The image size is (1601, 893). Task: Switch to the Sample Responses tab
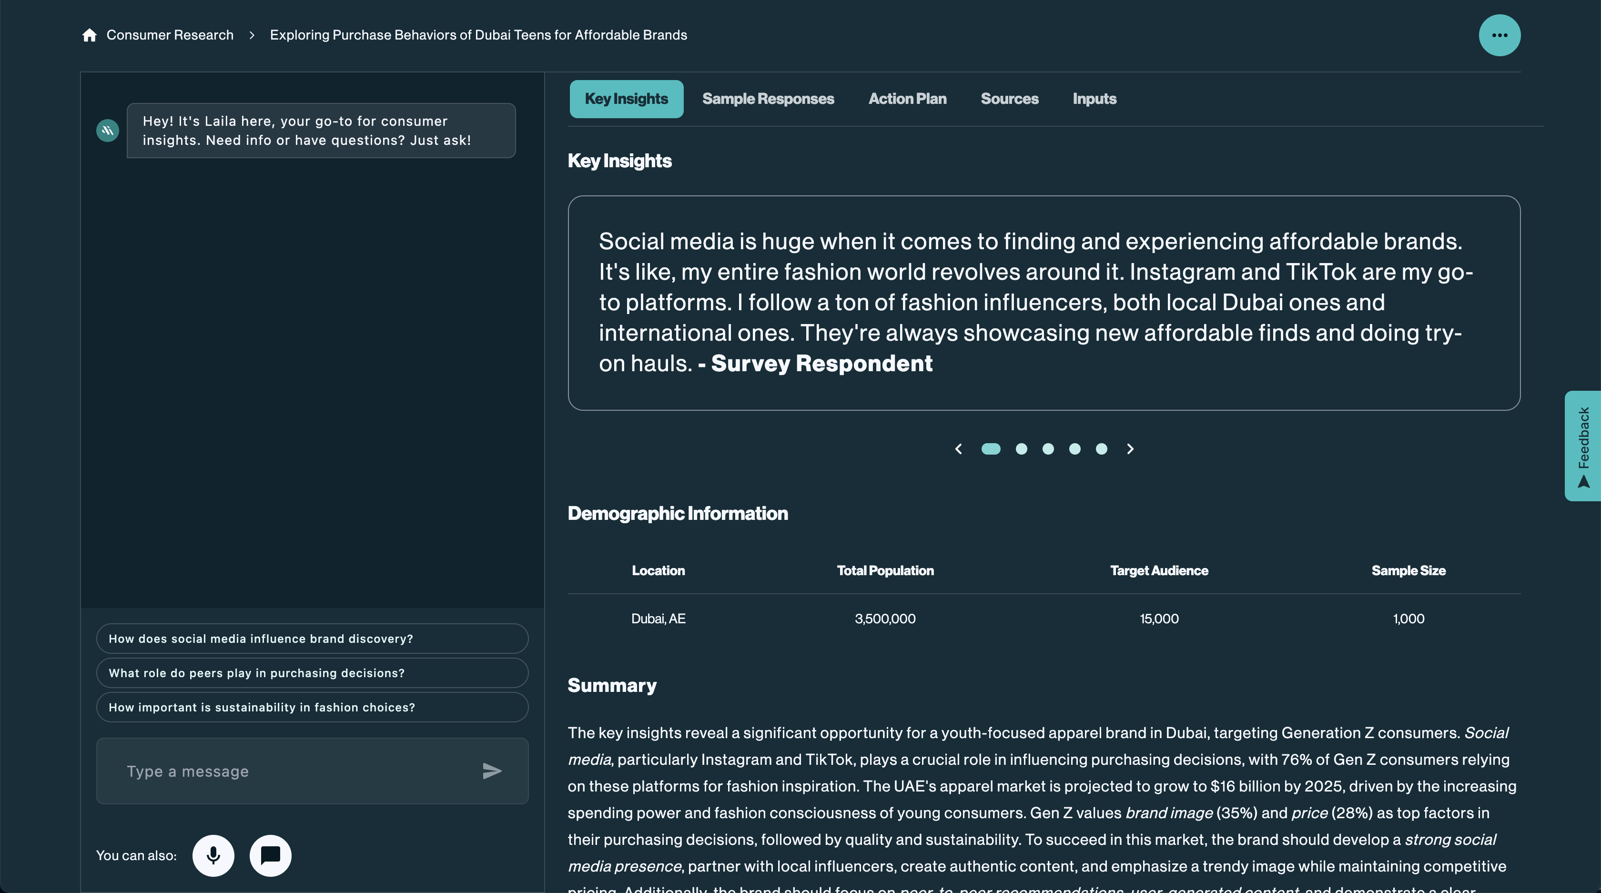click(768, 99)
